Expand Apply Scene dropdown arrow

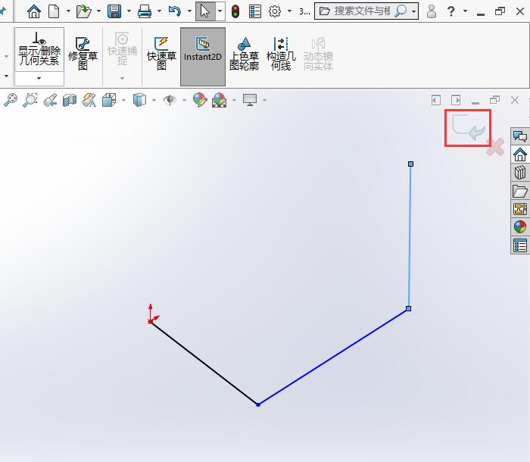[x=234, y=100]
